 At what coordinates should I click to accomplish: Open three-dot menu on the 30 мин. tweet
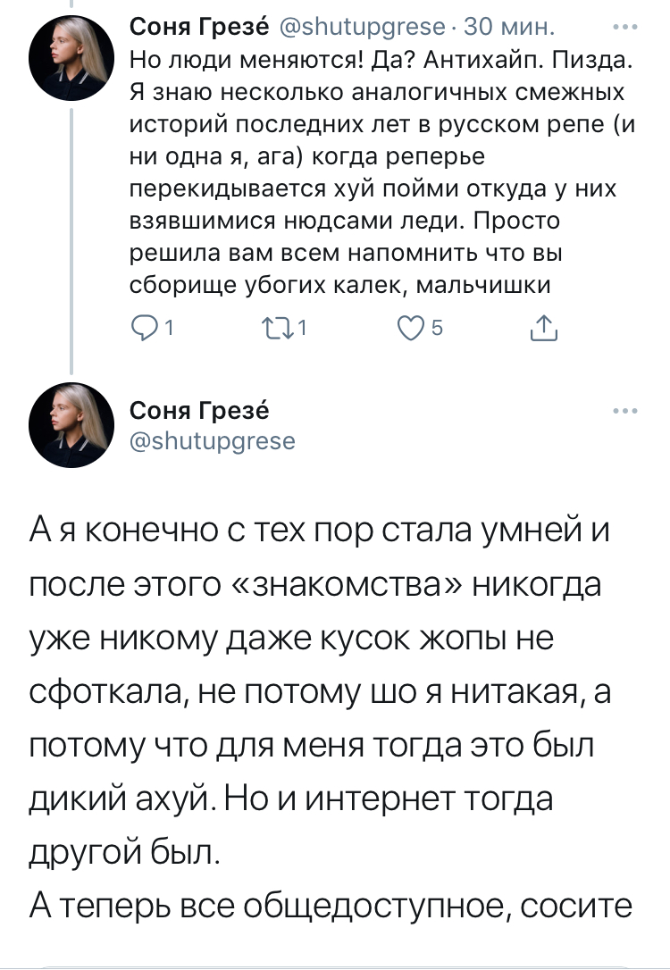coord(624,28)
